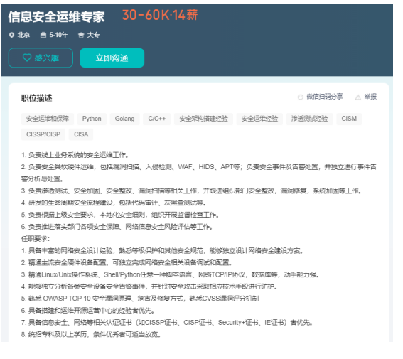The width and height of the screenshot is (403, 359).
Task: Click the location pin icon next to 北京
Action: [11, 36]
